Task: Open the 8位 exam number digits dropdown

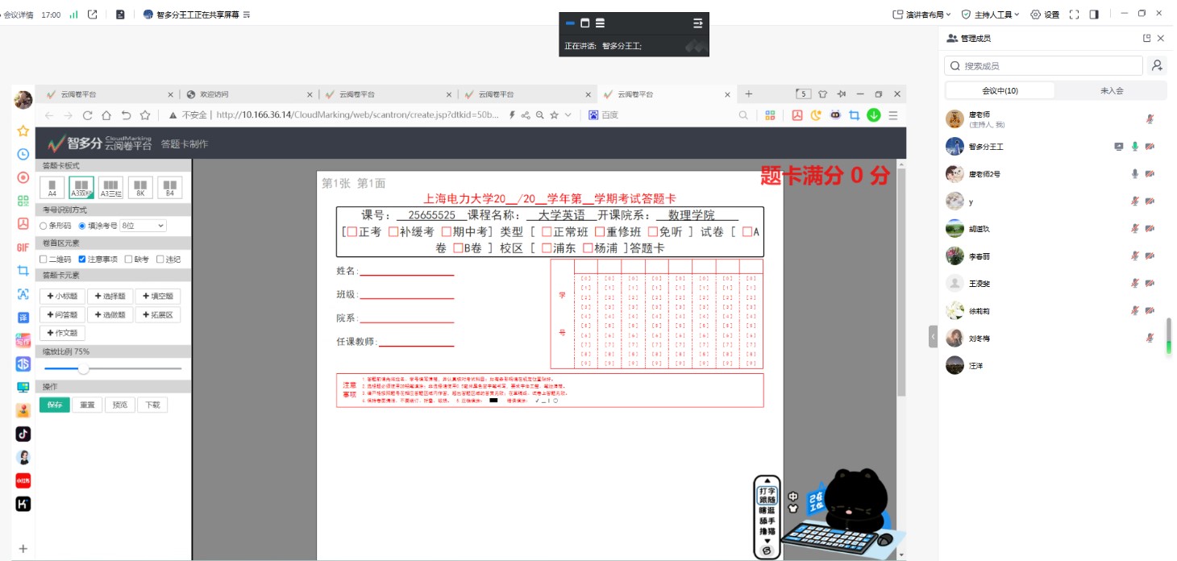Action: [x=143, y=226]
